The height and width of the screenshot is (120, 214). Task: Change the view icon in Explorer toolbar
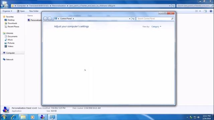point(197,11)
